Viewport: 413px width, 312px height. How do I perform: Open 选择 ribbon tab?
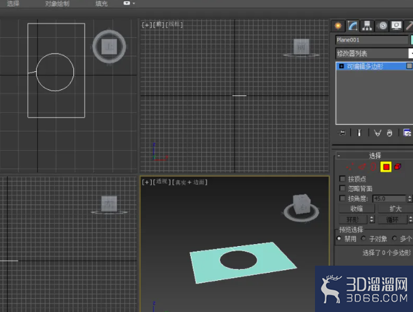coord(13,3)
